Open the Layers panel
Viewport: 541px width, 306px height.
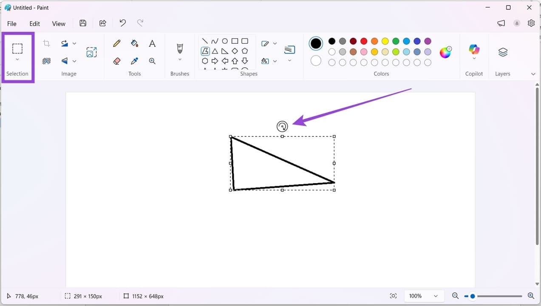tap(502, 52)
